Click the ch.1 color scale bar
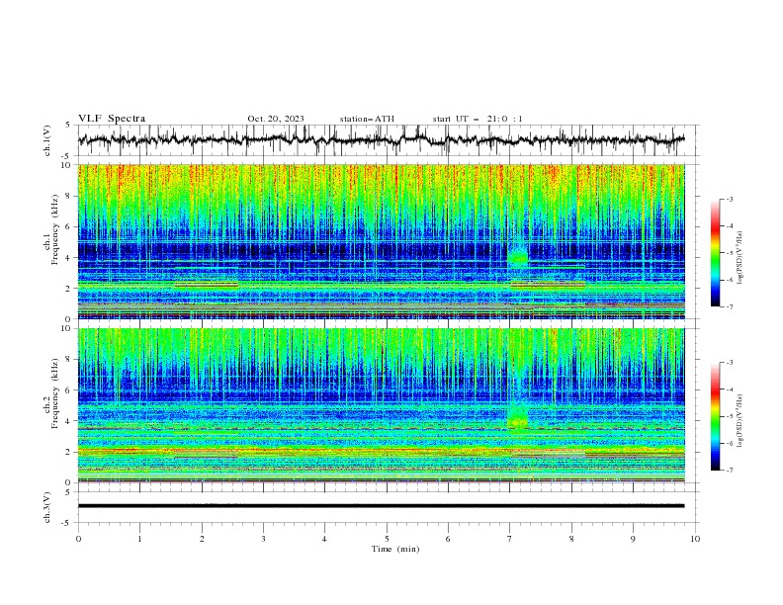 [715, 252]
